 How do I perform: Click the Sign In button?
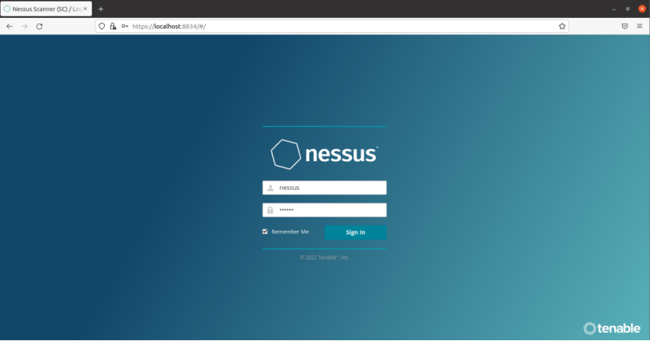coord(356,232)
